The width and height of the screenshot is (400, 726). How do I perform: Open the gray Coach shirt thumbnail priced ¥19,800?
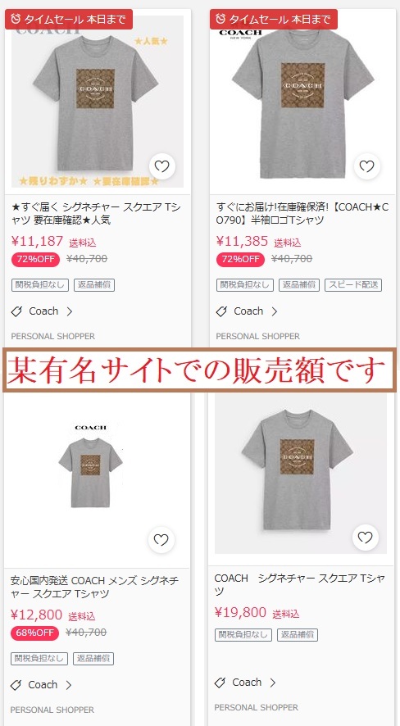click(301, 473)
